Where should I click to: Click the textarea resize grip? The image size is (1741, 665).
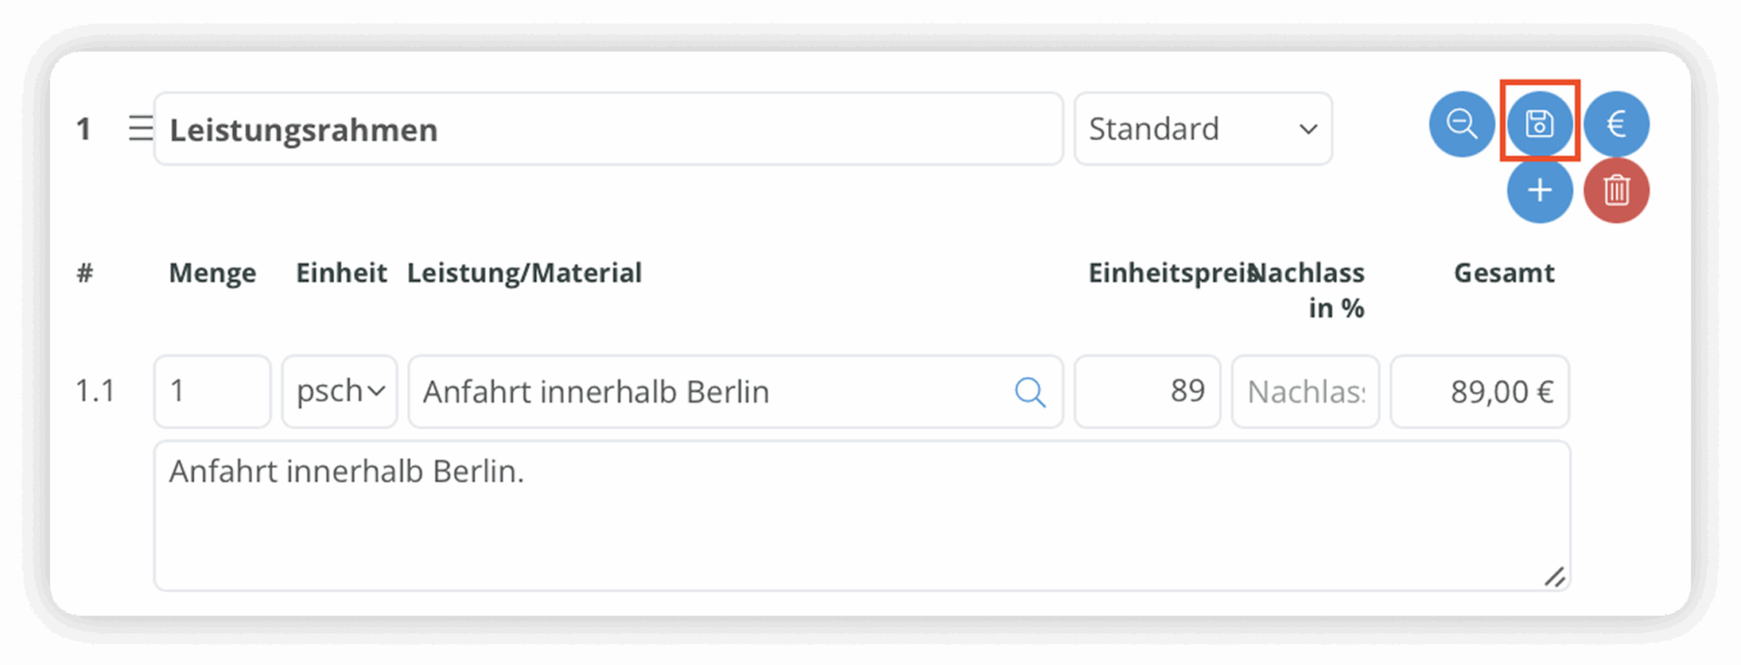[x=1554, y=576]
